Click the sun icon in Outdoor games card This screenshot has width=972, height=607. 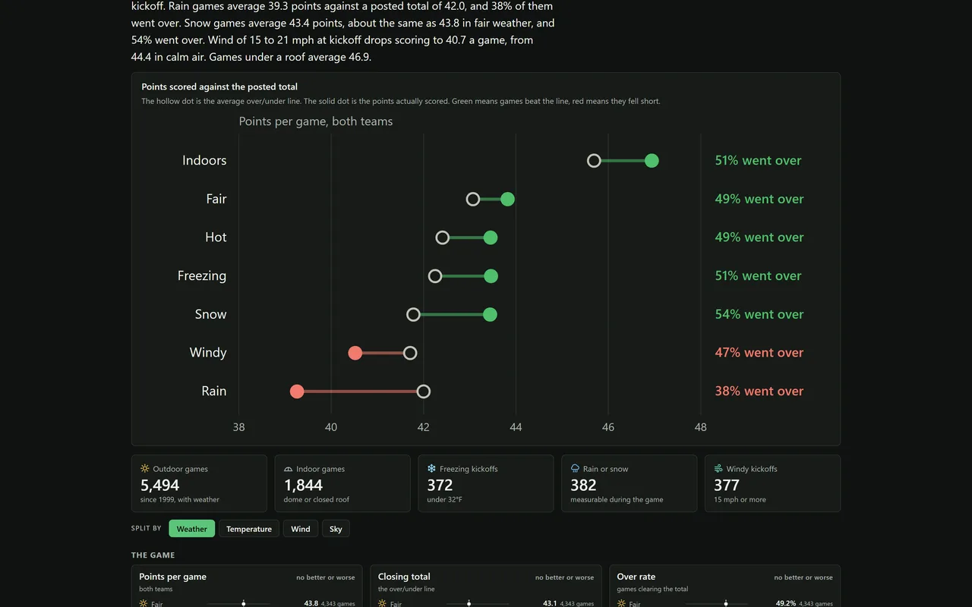click(145, 469)
